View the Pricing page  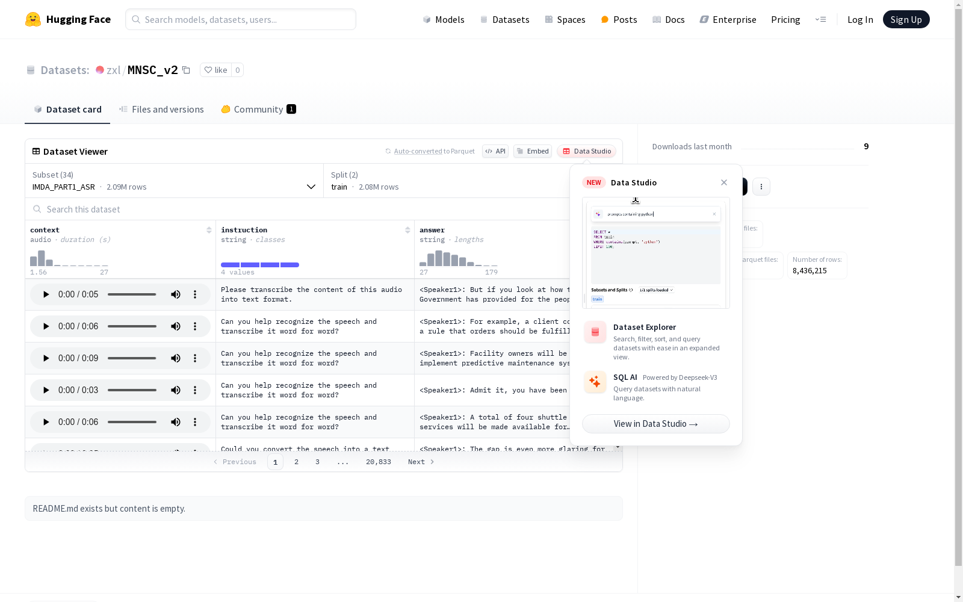[785, 19]
